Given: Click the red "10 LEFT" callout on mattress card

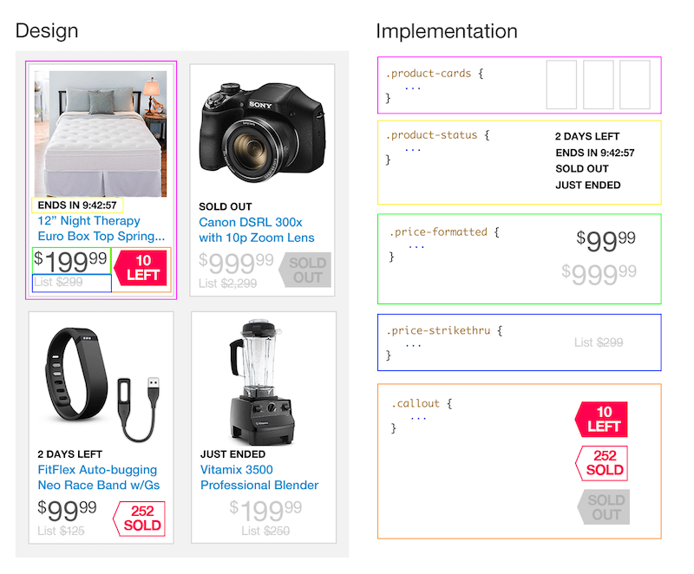Looking at the screenshot, I should pos(141,268).
